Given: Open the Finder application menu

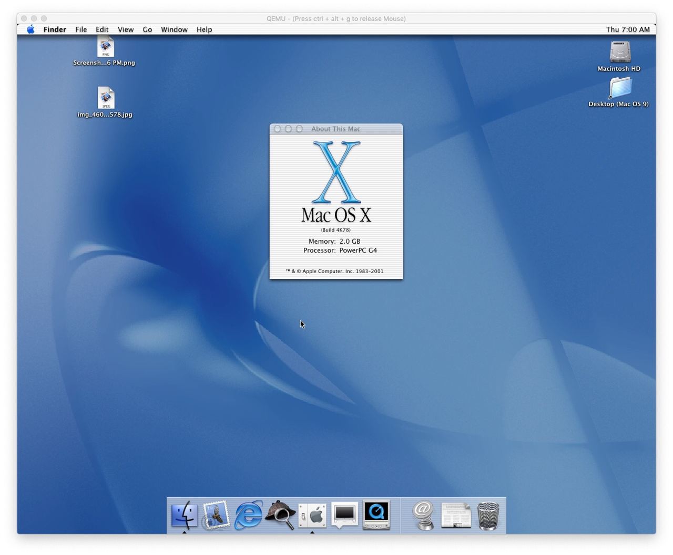Looking at the screenshot, I should click(x=55, y=29).
